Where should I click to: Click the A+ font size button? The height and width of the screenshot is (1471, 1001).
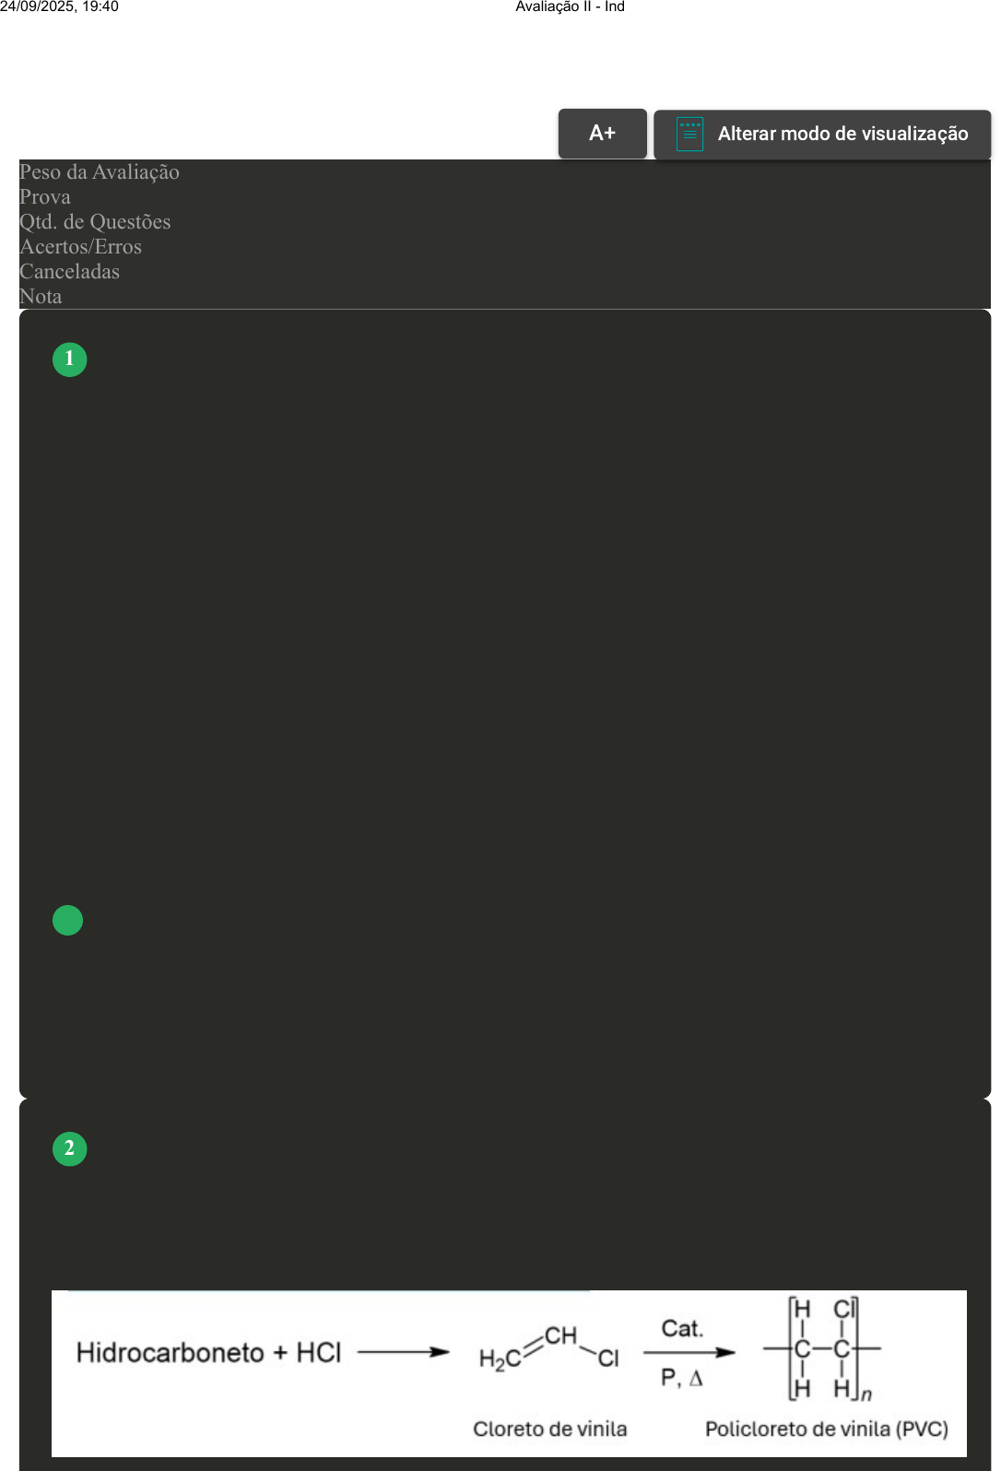[602, 134]
